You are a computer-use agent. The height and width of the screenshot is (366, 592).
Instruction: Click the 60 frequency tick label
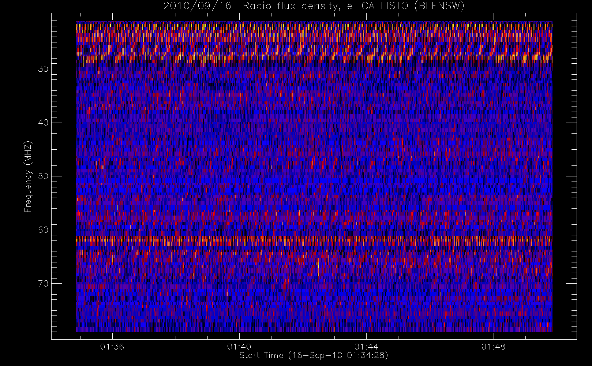tap(43, 230)
